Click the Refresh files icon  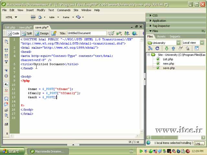(x=157, y=48)
